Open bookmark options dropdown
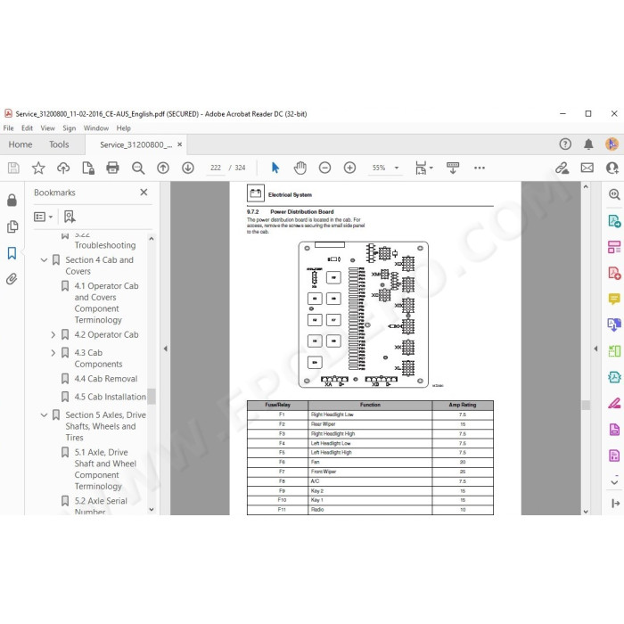The width and height of the screenshot is (624, 624). pyautogui.click(x=44, y=217)
